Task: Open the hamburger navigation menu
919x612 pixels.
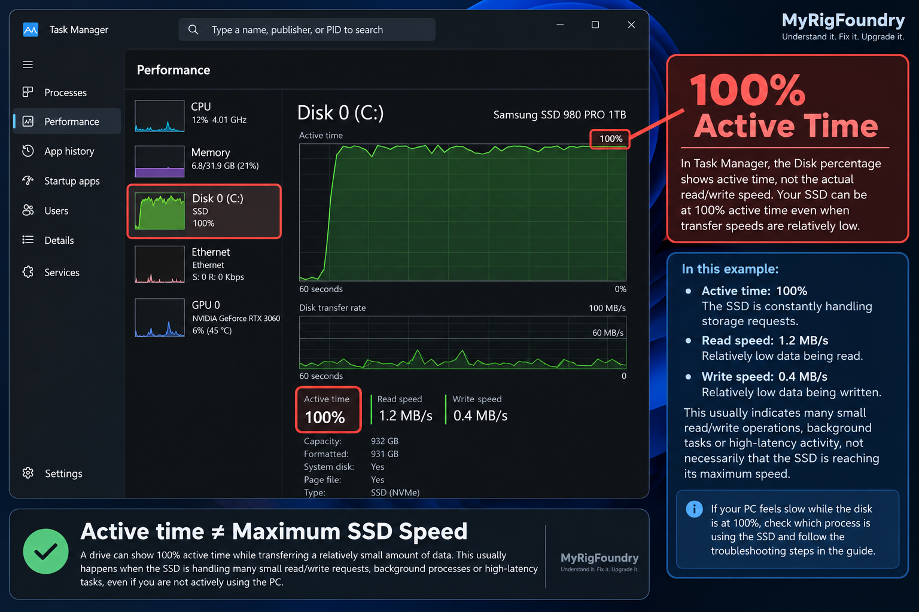Action: tap(28, 65)
